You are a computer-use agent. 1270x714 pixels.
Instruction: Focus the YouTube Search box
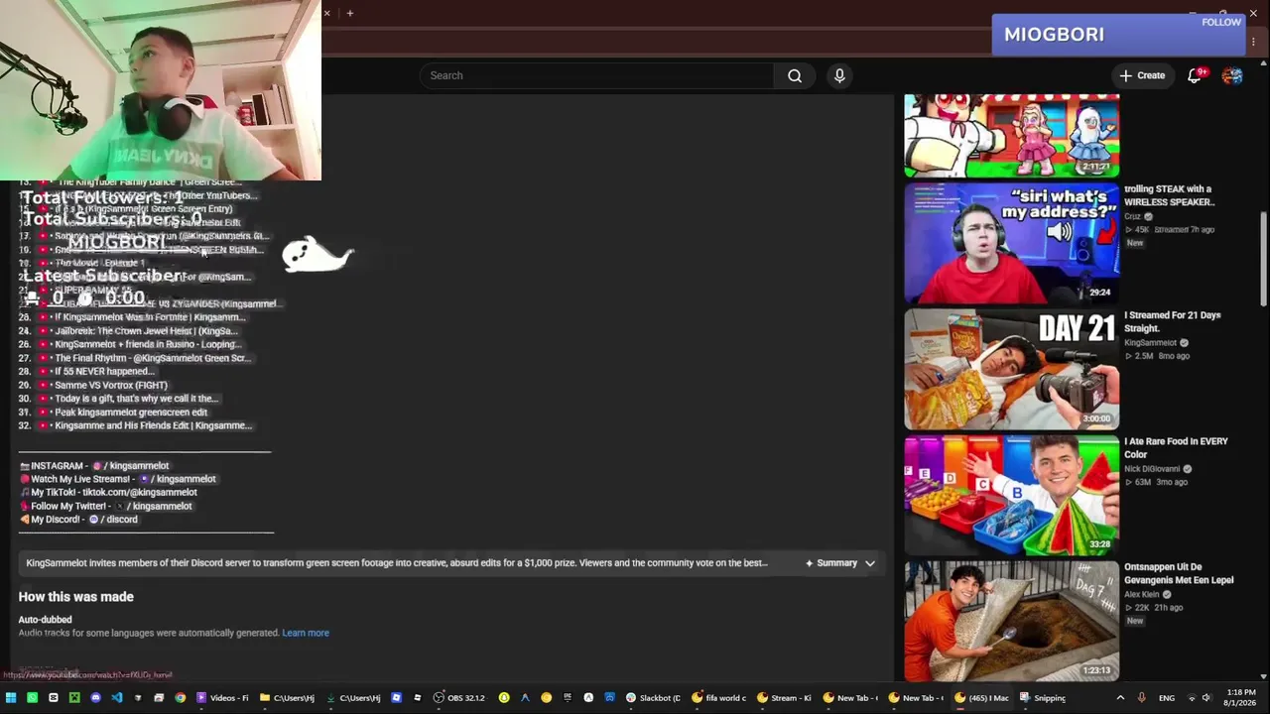597,75
